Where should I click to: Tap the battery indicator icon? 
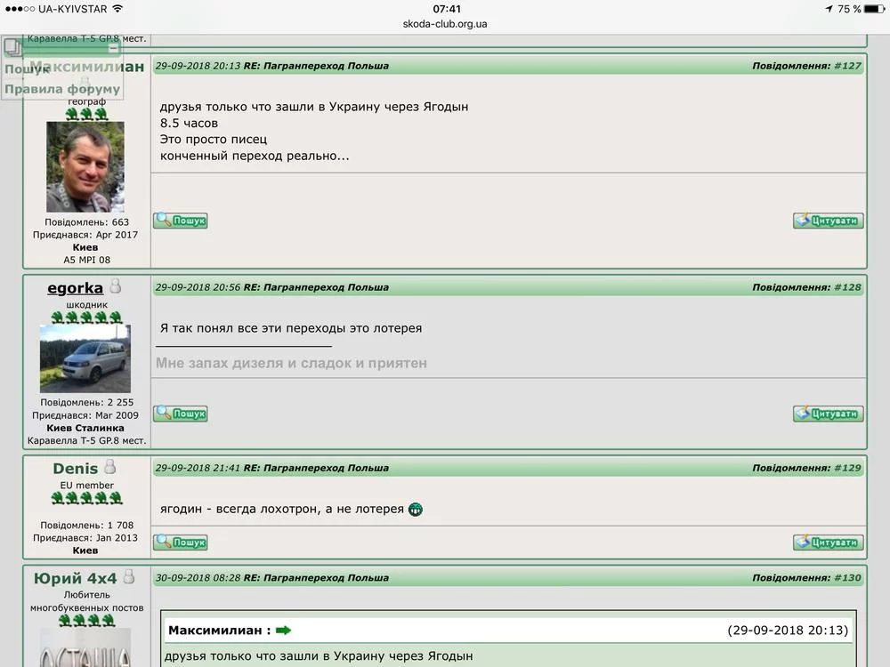coord(874,9)
